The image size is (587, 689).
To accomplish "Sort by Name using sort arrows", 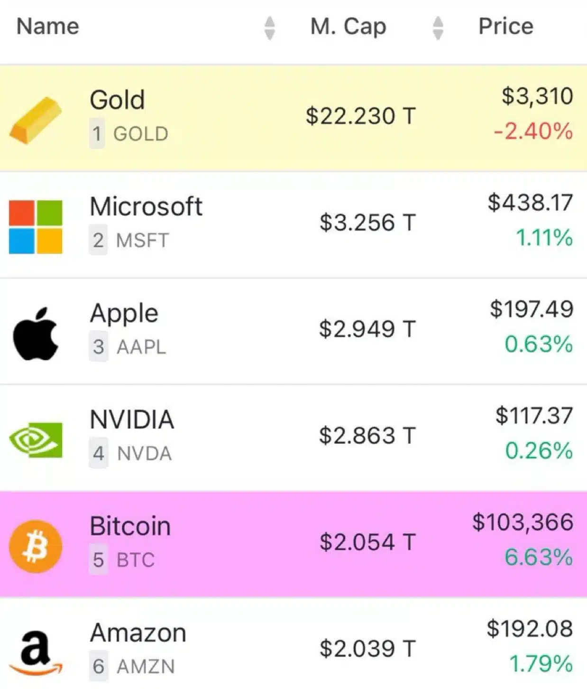I will pos(269,28).
